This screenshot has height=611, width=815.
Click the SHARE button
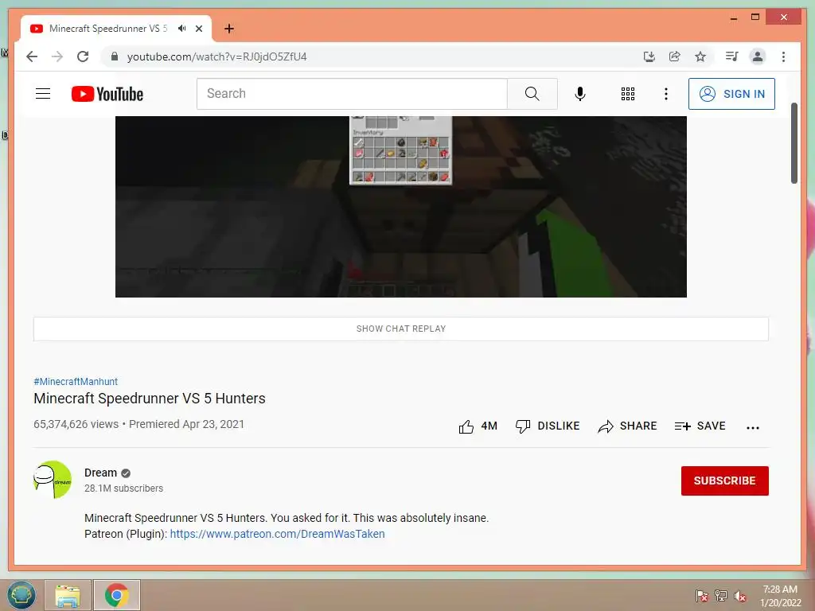tap(627, 426)
